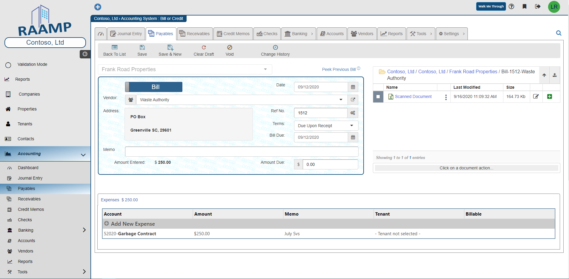This screenshot has width=569, height=279.
Task: Open the Terms dropdown
Action: (x=326, y=126)
